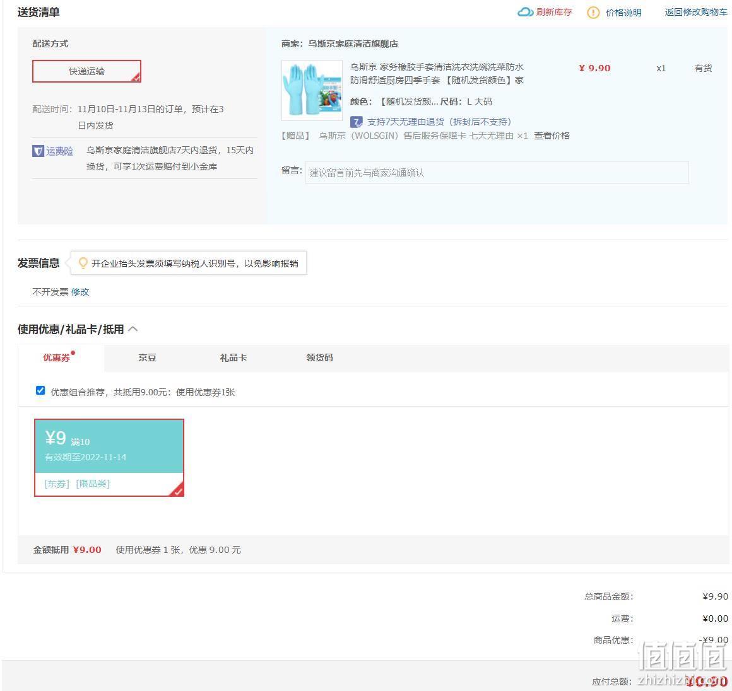Open the blue gloves product thumbnail
Viewport: 732px width, 691px height.
(312, 90)
